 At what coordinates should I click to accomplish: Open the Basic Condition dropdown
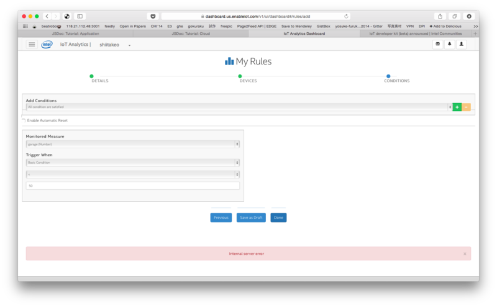click(x=133, y=162)
